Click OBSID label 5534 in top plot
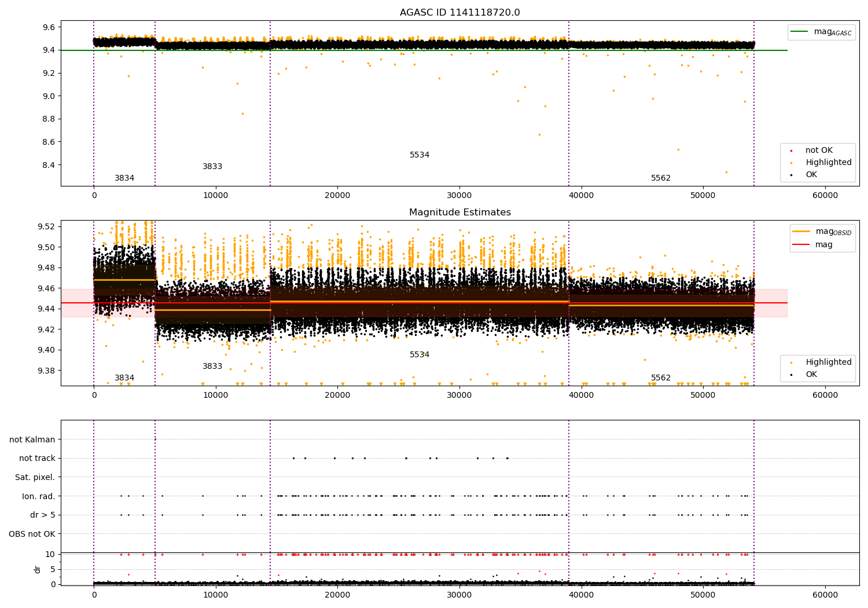Image resolution: width=868 pixels, height=608 pixels. [420, 155]
